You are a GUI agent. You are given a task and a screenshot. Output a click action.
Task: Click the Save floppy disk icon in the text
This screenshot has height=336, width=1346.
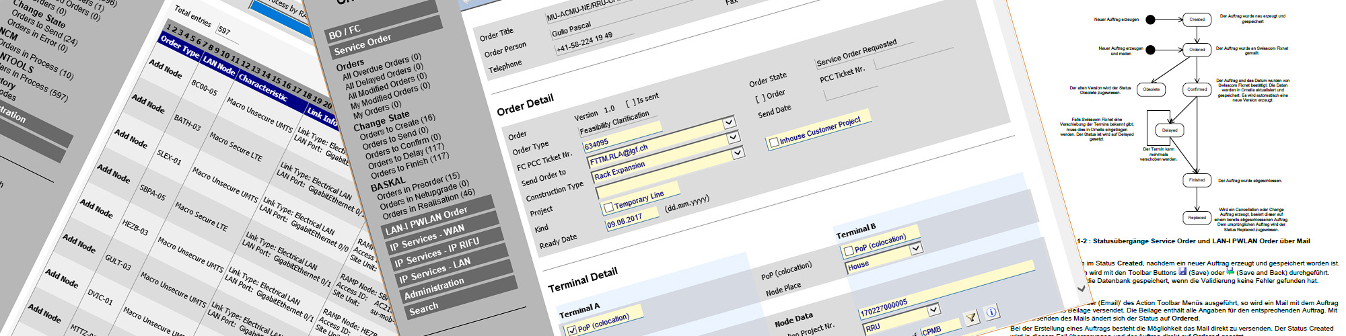pos(1182,271)
